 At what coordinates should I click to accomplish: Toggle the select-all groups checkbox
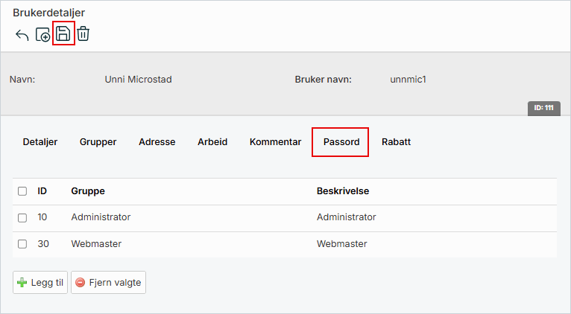[22, 191]
